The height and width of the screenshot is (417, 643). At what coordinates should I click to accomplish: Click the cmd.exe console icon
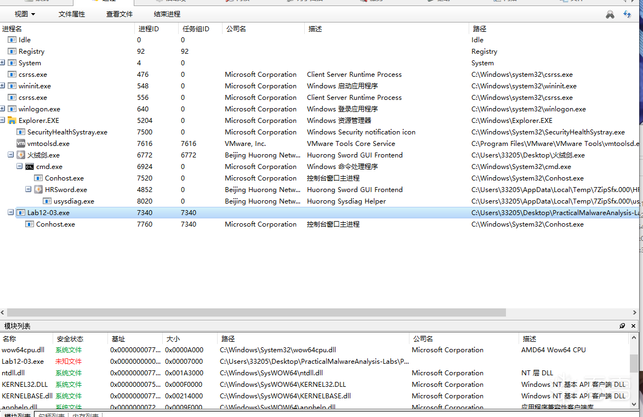(x=30, y=167)
